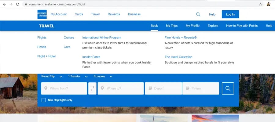Expand the Economy cabin class dropdown
Viewport: 275px width, 122px height.
103,77
